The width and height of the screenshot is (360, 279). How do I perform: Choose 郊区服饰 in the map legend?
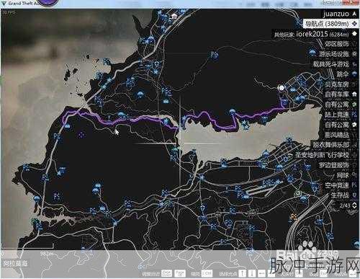(341, 44)
